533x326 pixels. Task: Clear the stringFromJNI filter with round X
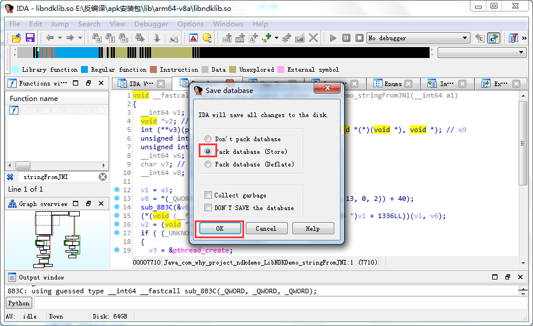click(103, 177)
